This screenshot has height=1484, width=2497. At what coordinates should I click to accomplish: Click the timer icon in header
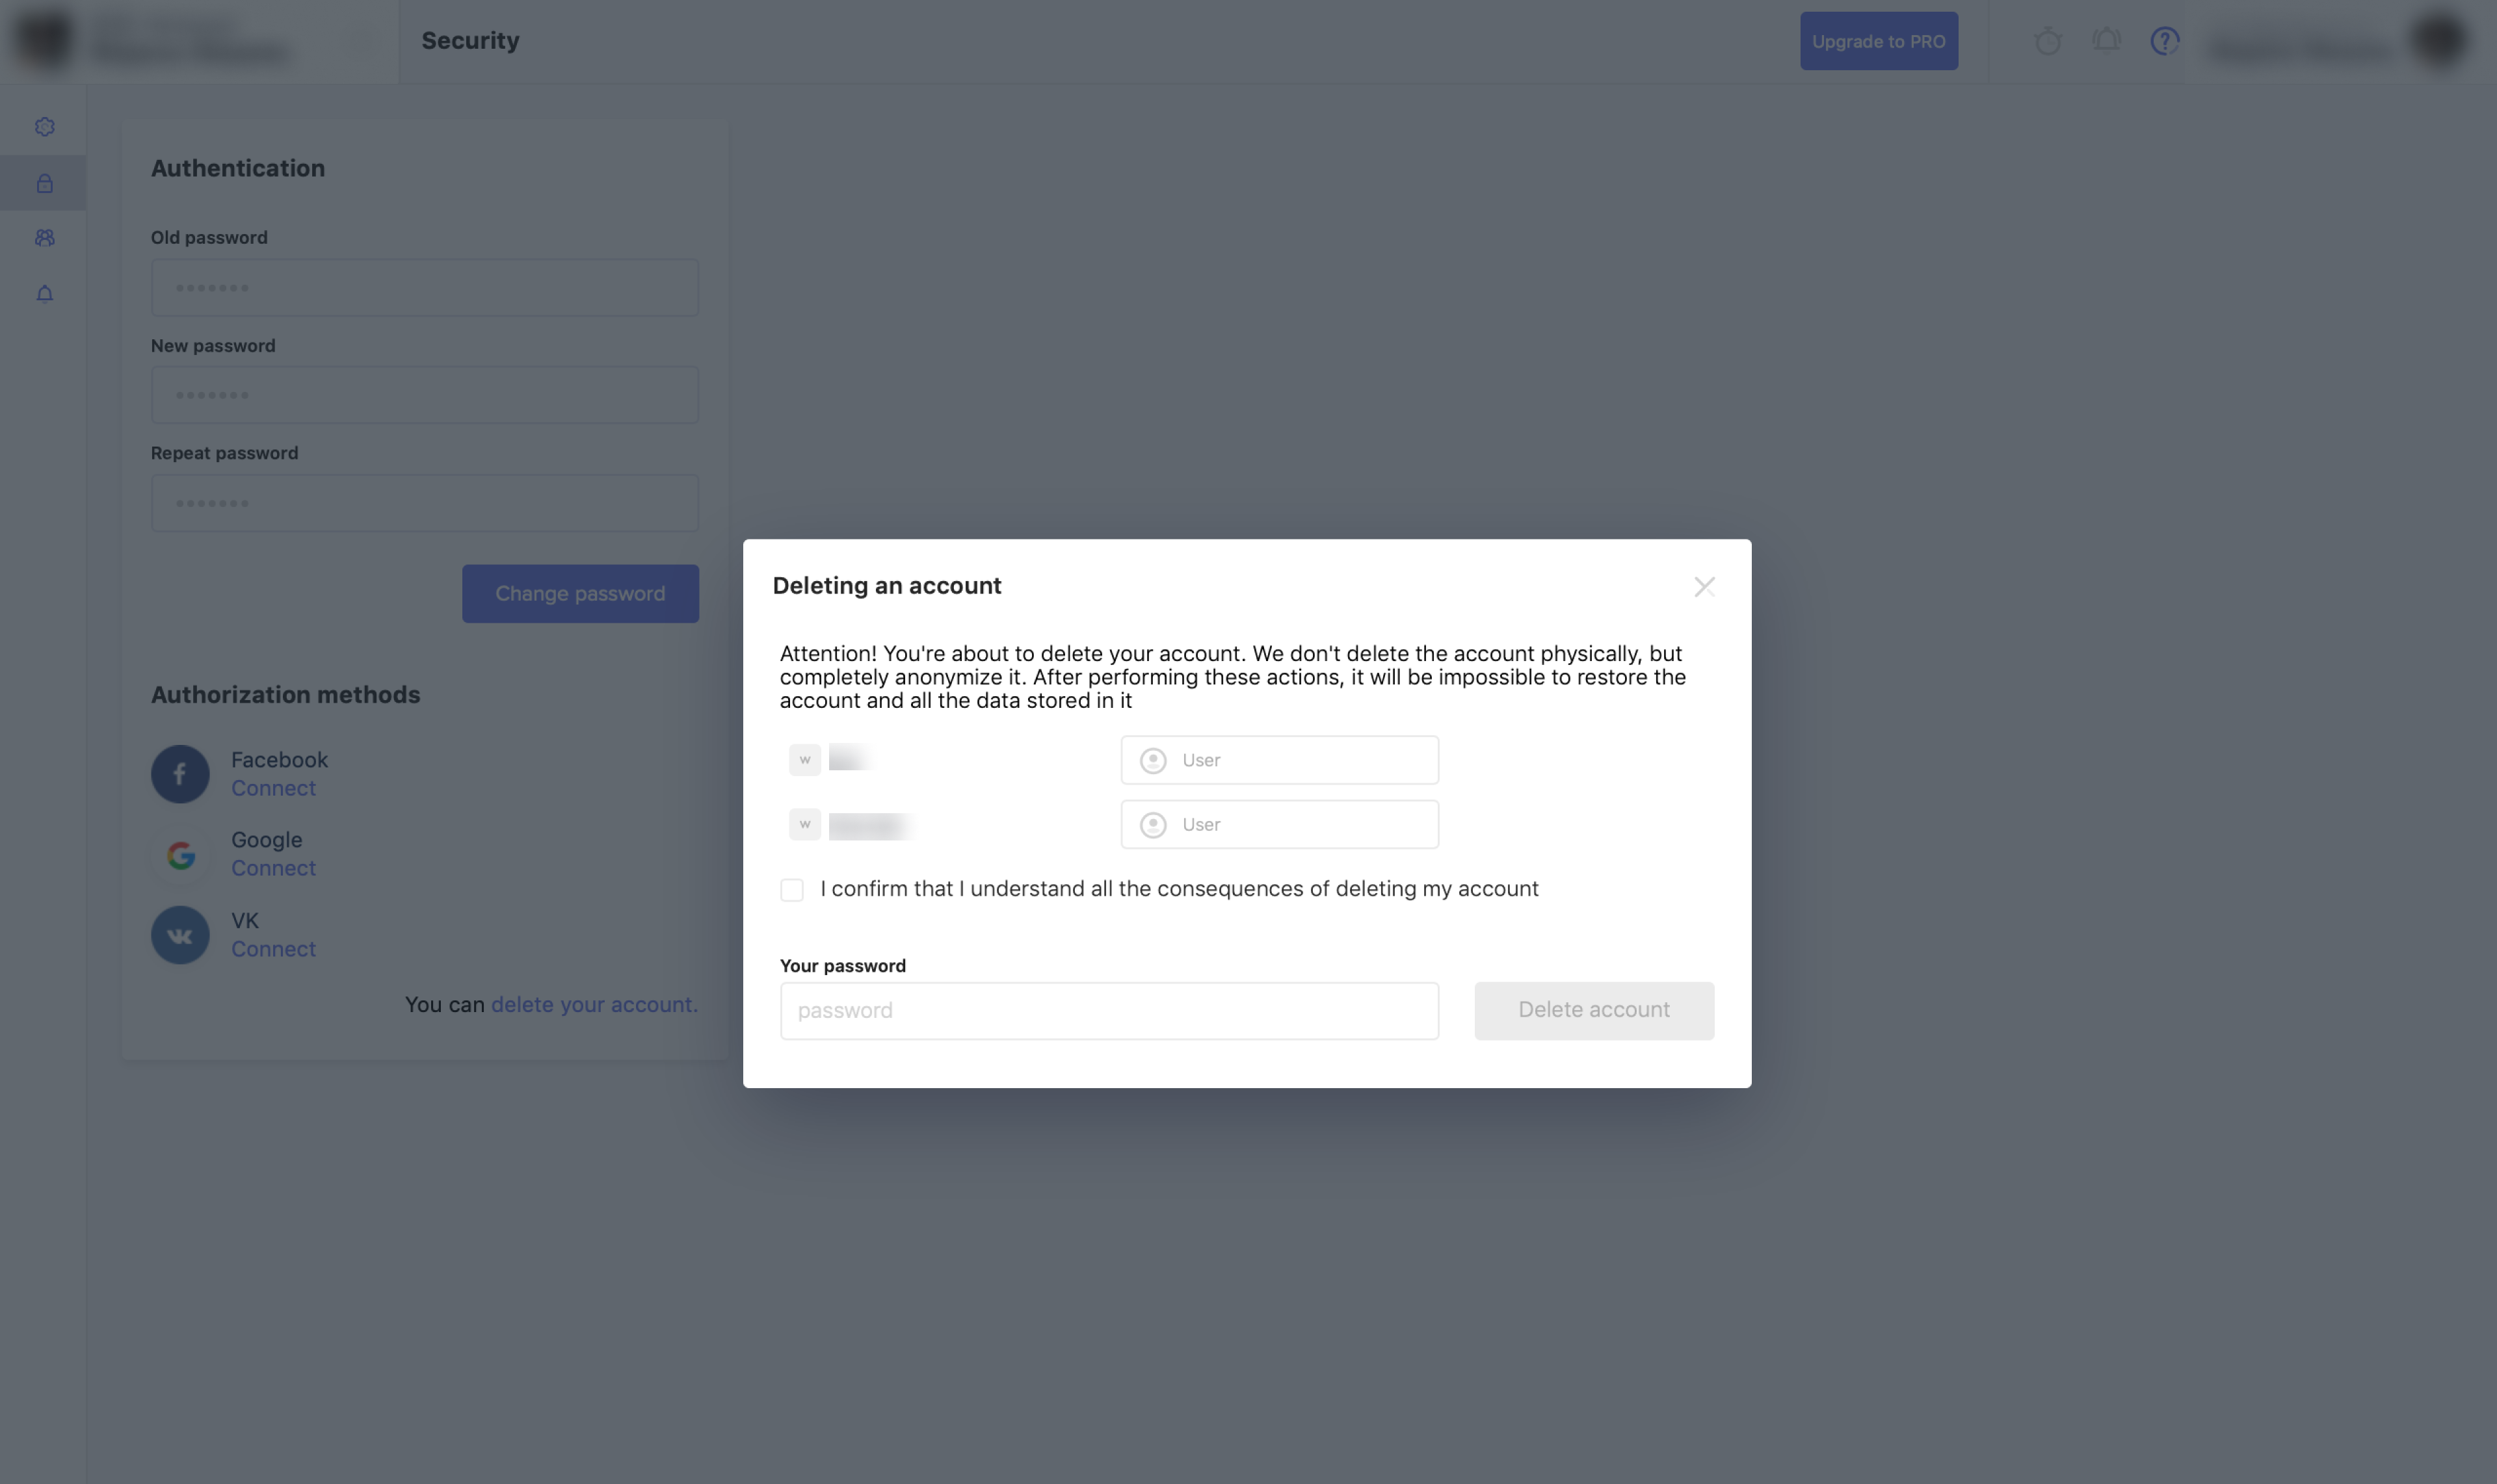(x=2048, y=41)
